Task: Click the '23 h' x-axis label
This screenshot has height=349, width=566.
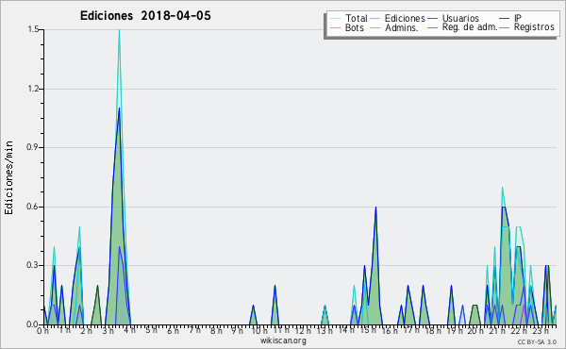Action: tap(541, 331)
